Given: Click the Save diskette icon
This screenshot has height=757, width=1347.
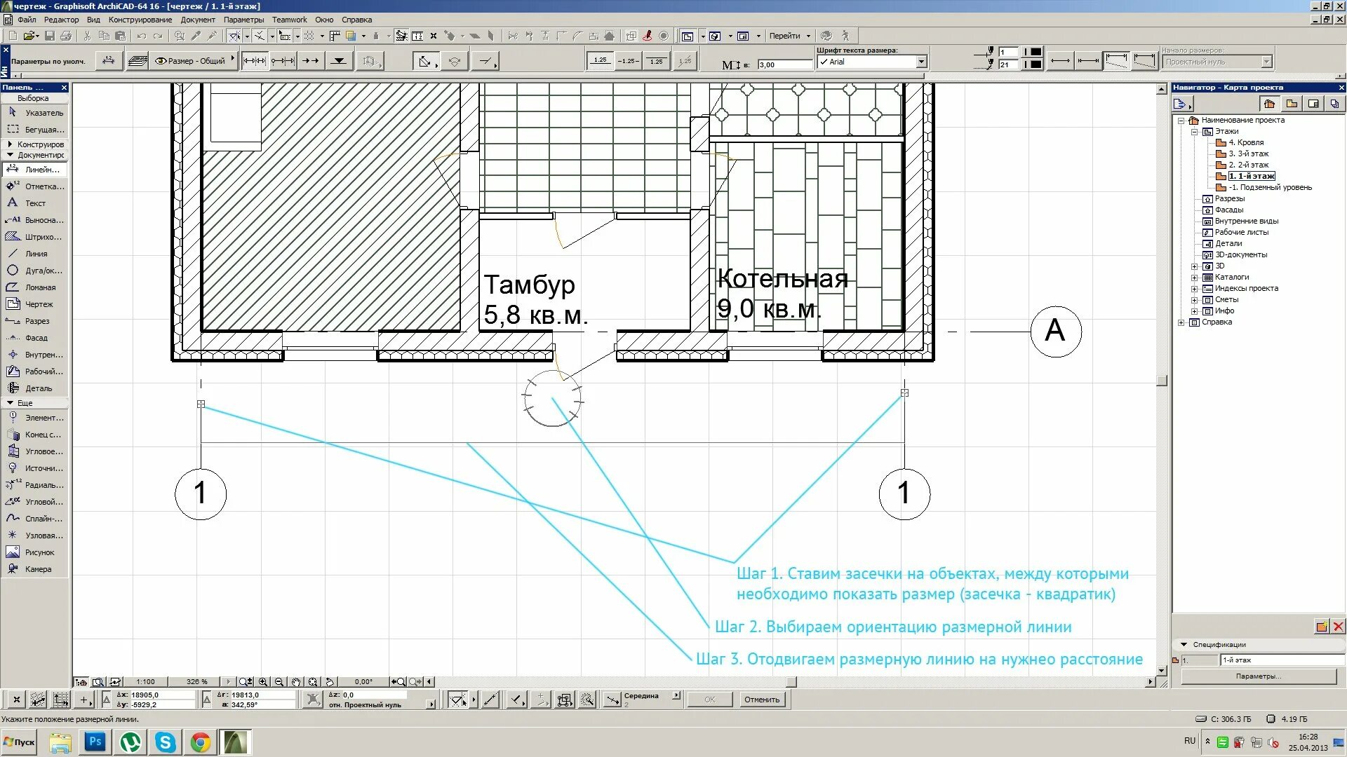Looking at the screenshot, I should pos(49,36).
